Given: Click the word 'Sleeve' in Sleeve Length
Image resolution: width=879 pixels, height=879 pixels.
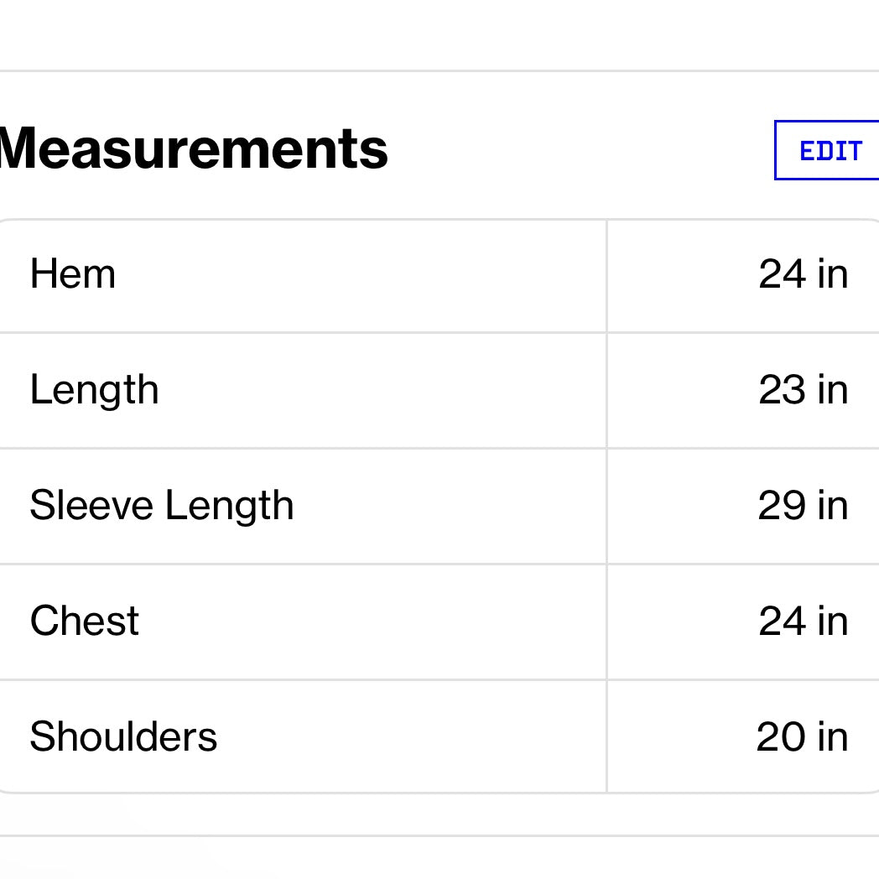Looking at the screenshot, I should coord(92,506).
